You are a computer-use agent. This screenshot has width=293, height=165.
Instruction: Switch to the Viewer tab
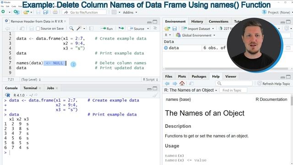(x=231, y=77)
